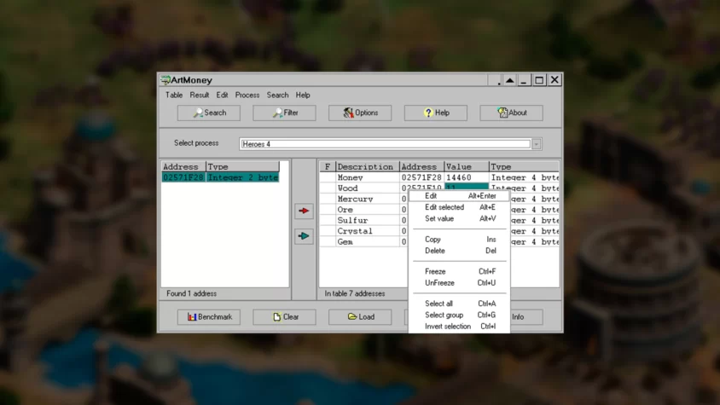Select found address 02571F28 in left list

click(x=183, y=177)
